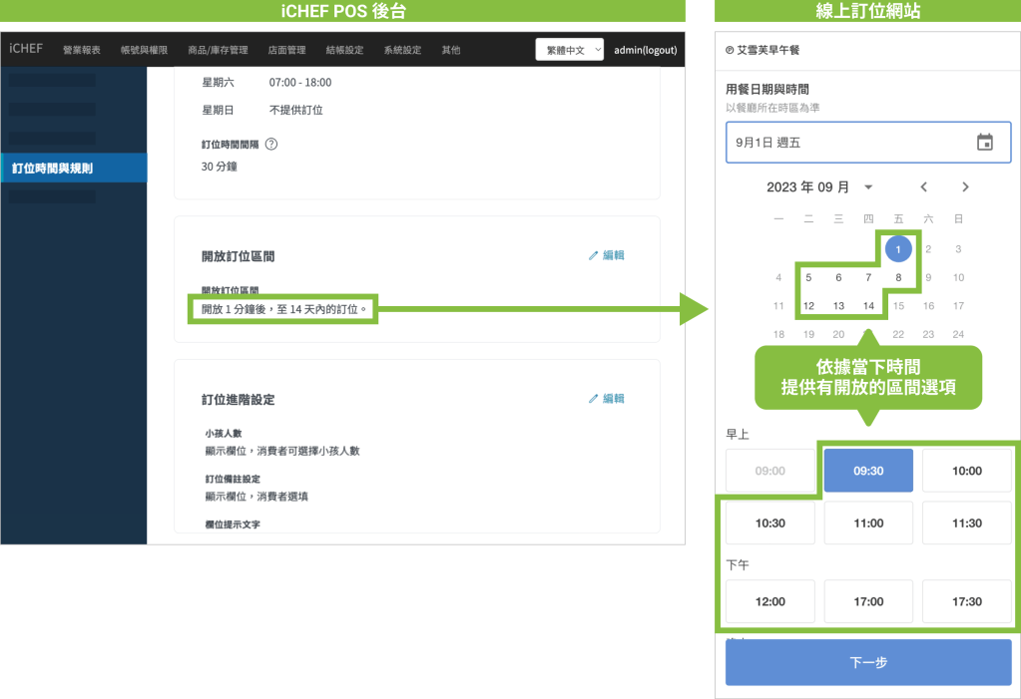Select the 09:30 time slot
This screenshot has width=1021, height=699.
[867, 471]
